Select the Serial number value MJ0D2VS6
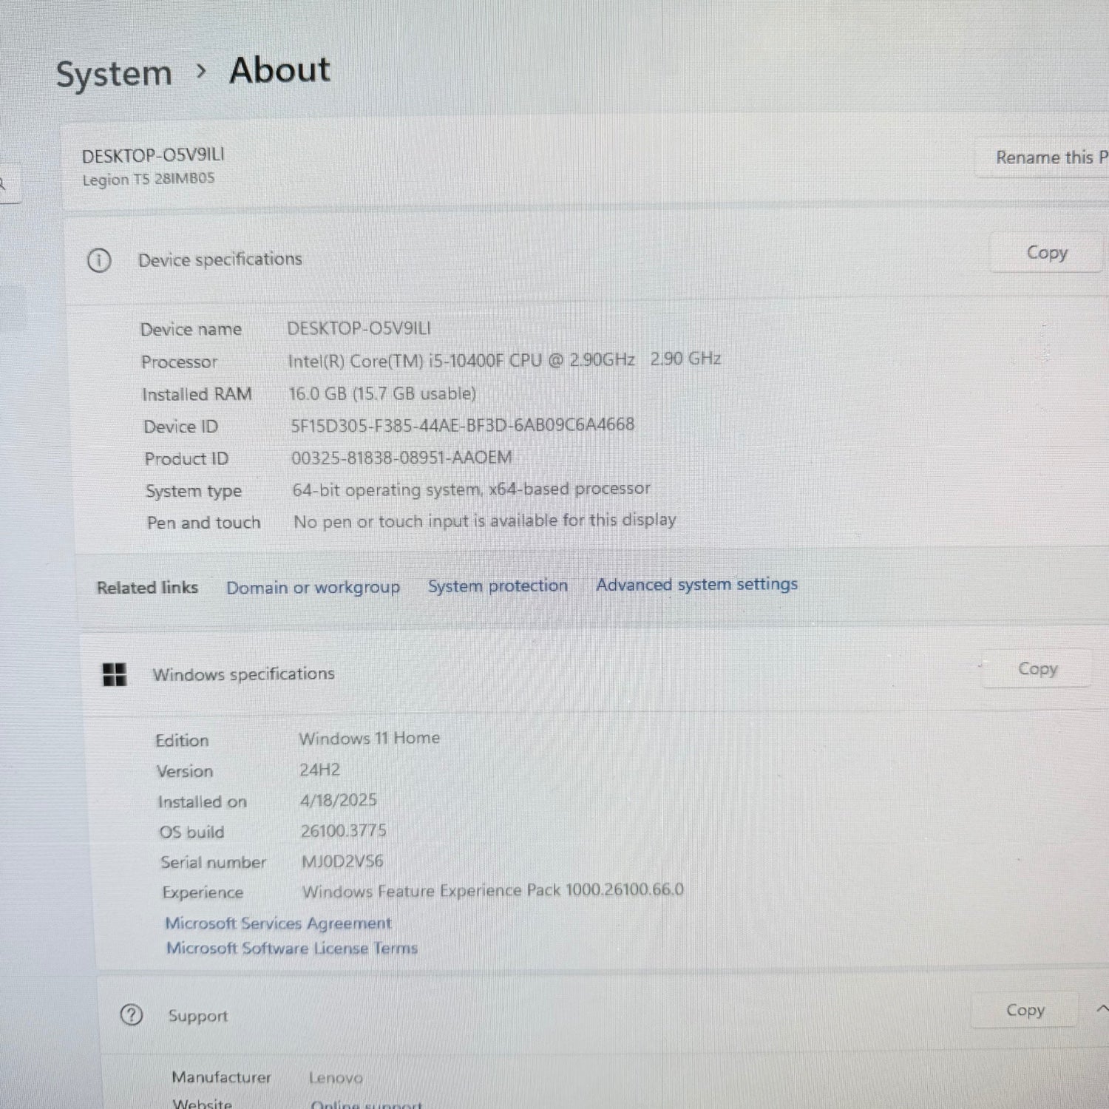Image resolution: width=1109 pixels, height=1109 pixels. point(342,861)
